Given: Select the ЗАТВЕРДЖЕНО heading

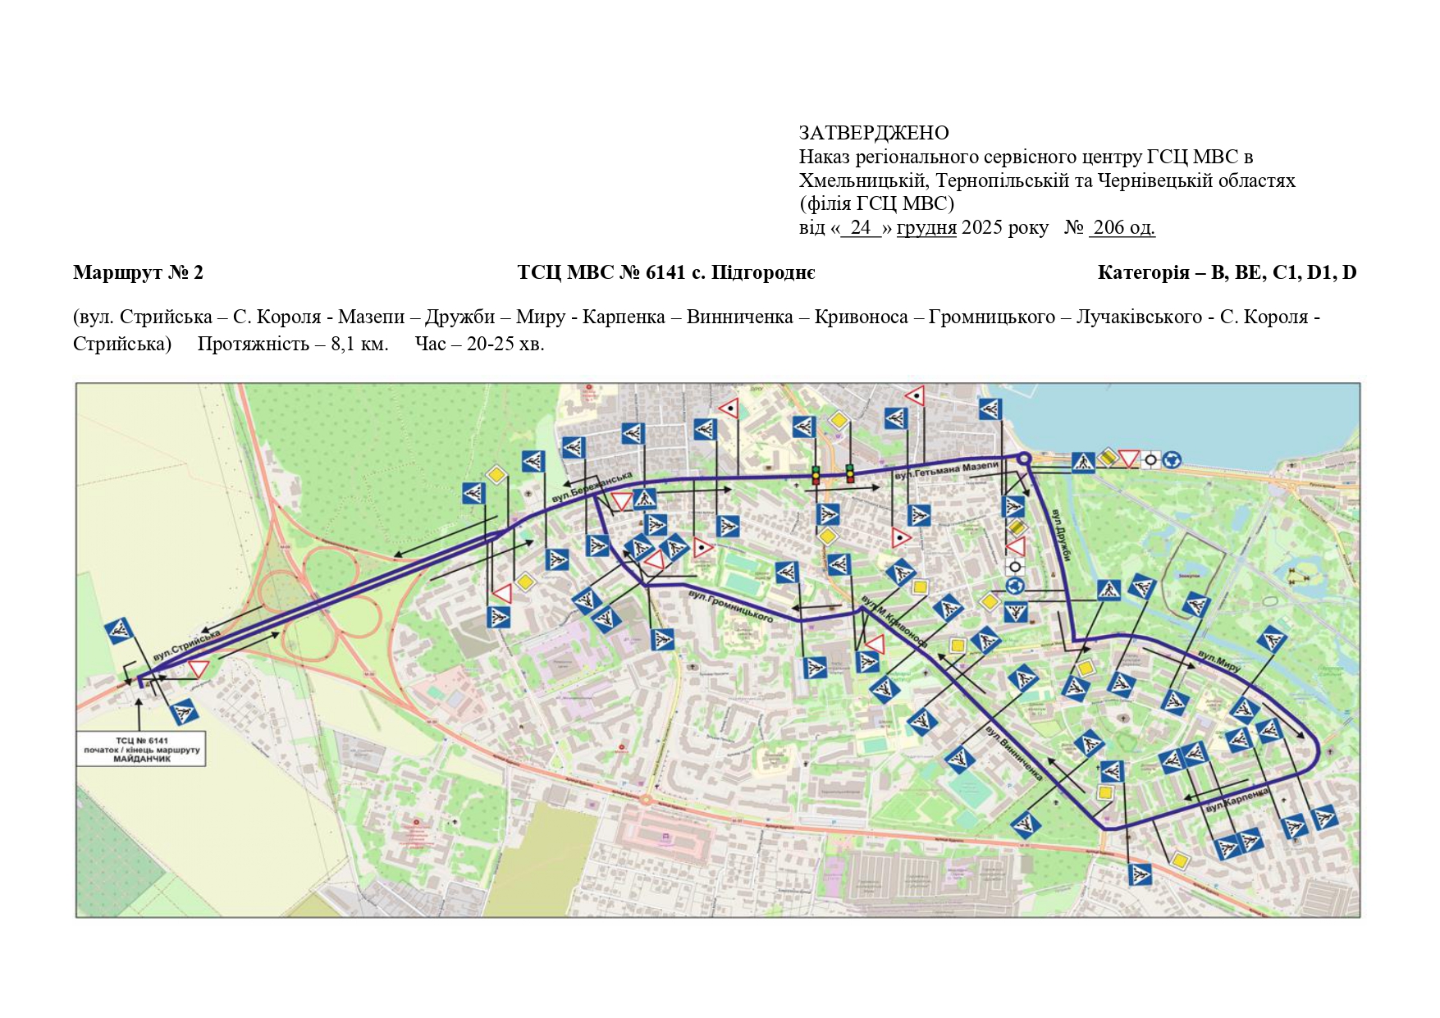Looking at the screenshot, I should pyautogui.click(x=873, y=133).
